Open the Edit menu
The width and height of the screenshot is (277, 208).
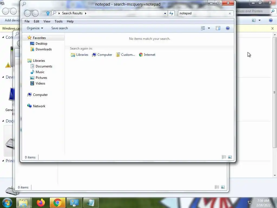click(37, 21)
